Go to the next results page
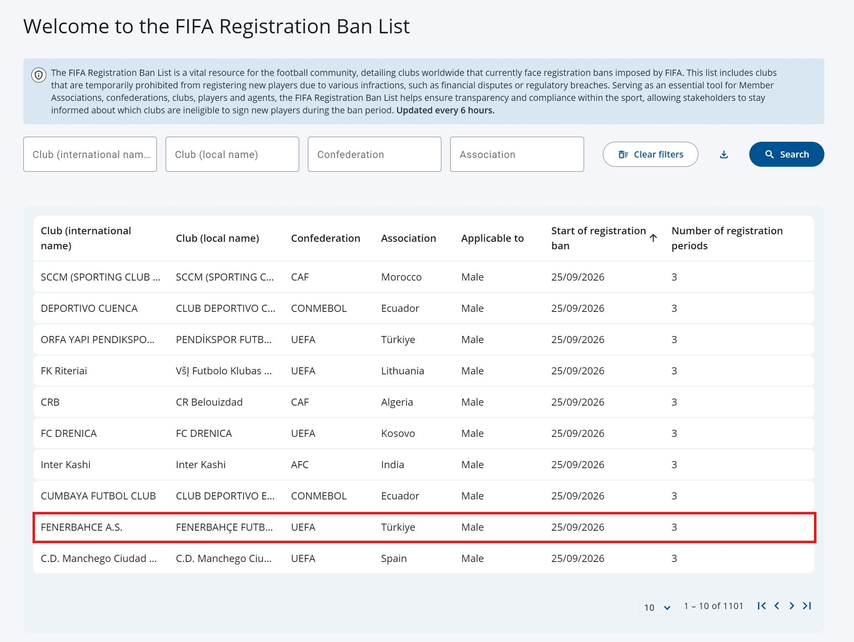The height and width of the screenshot is (642, 854). [x=792, y=606]
